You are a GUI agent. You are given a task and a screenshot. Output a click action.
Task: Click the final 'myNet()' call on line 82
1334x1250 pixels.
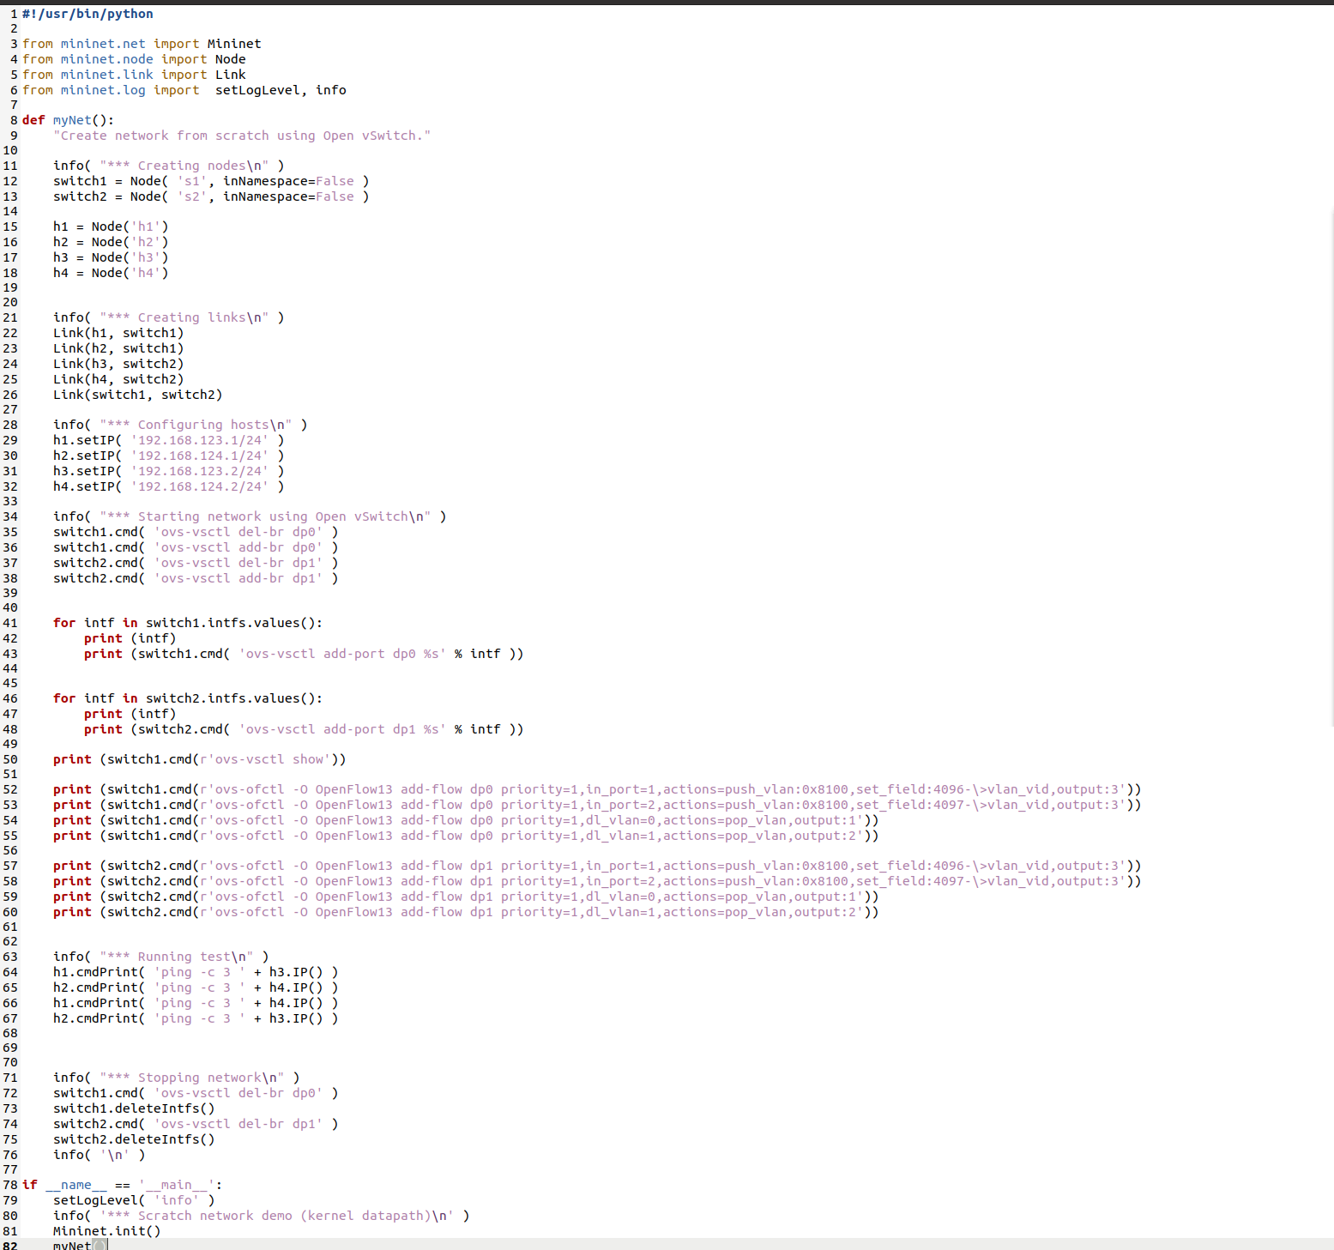(80, 1245)
